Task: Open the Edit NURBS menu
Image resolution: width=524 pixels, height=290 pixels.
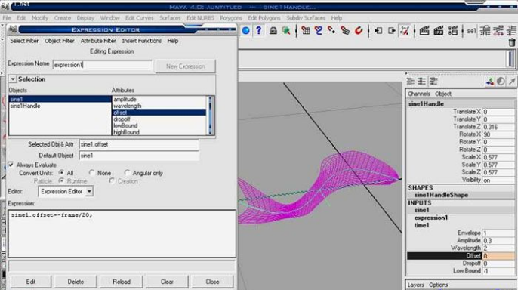Action: 200,17
